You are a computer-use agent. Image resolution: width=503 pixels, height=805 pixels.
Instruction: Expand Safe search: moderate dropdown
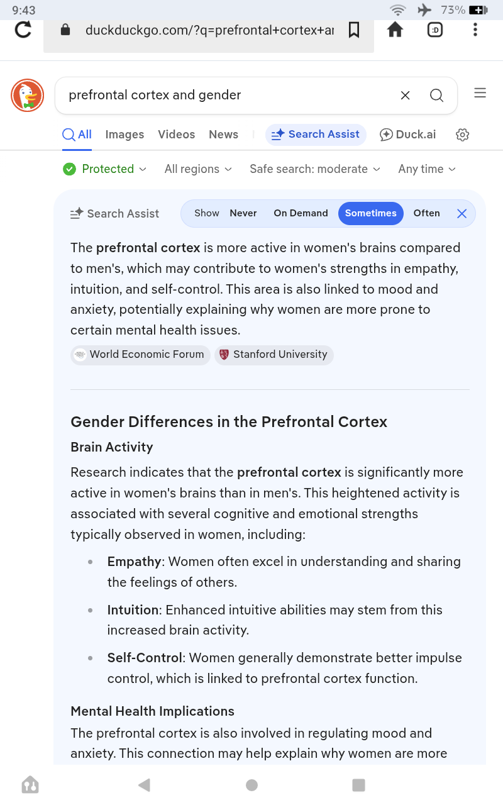pos(315,169)
